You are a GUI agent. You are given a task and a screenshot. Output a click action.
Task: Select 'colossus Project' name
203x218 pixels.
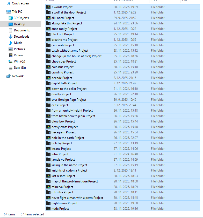(x=62, y=67)
